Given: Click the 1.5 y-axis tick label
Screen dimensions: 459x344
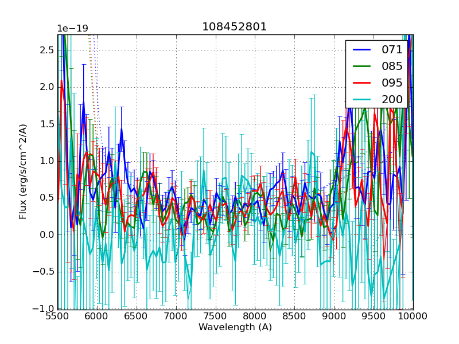Looking at the screenshot, I should (47, 124).
